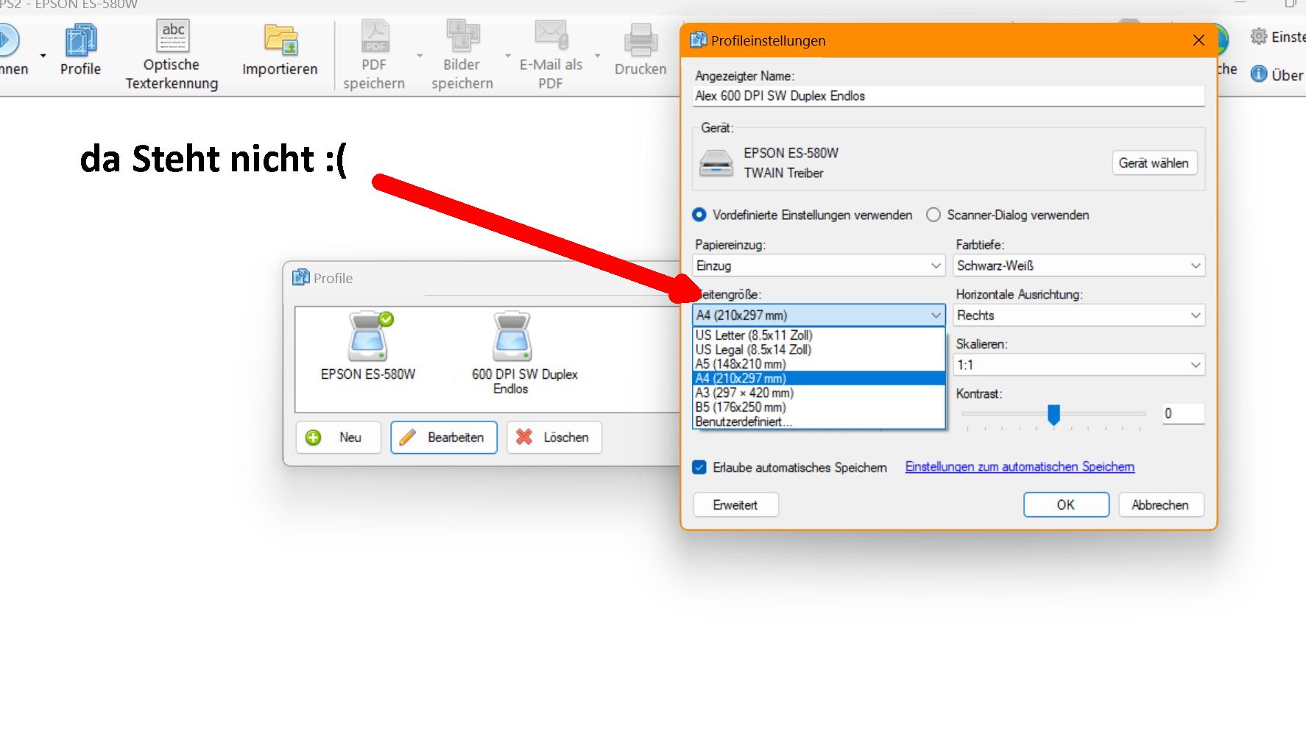The width and height of the screenshot is (1306, 742).
Task: Click E-Mail als PDF toolbar button
Action: (x=551, y=55)
